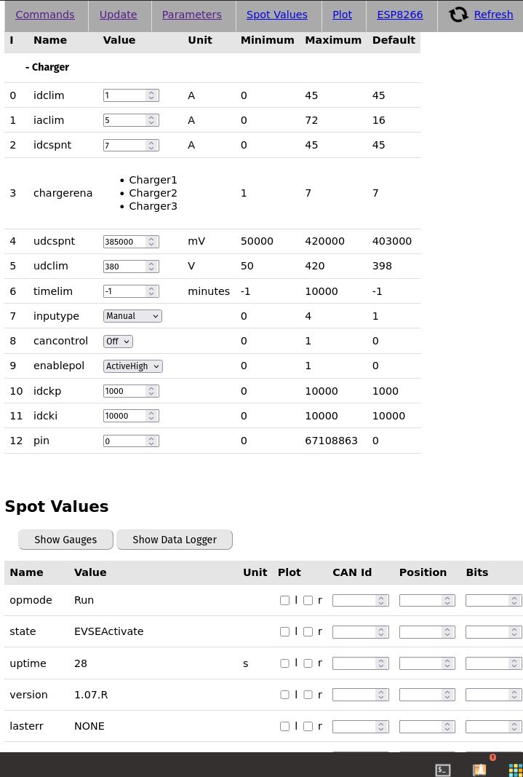This screenshot has height=777, width=523.
Task: Click the idckp value spinner arrows
Action: (151, 391)
